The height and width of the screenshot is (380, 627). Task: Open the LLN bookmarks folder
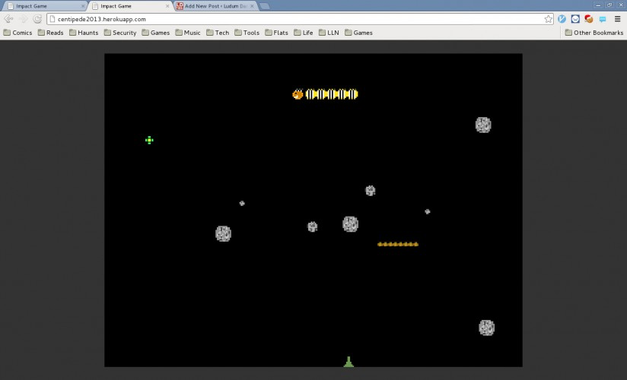(329, 33)
